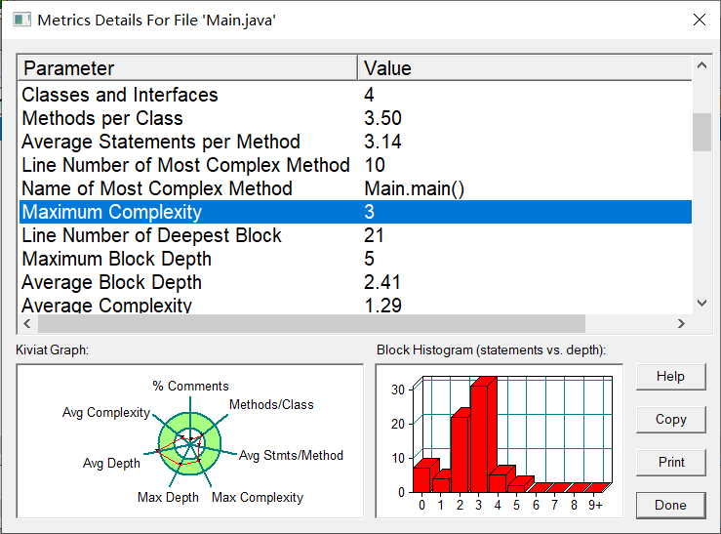Close the Metrics Details dialog
Image resolution: width=721 pixels, height=534 pixels.
click(700, 20)
